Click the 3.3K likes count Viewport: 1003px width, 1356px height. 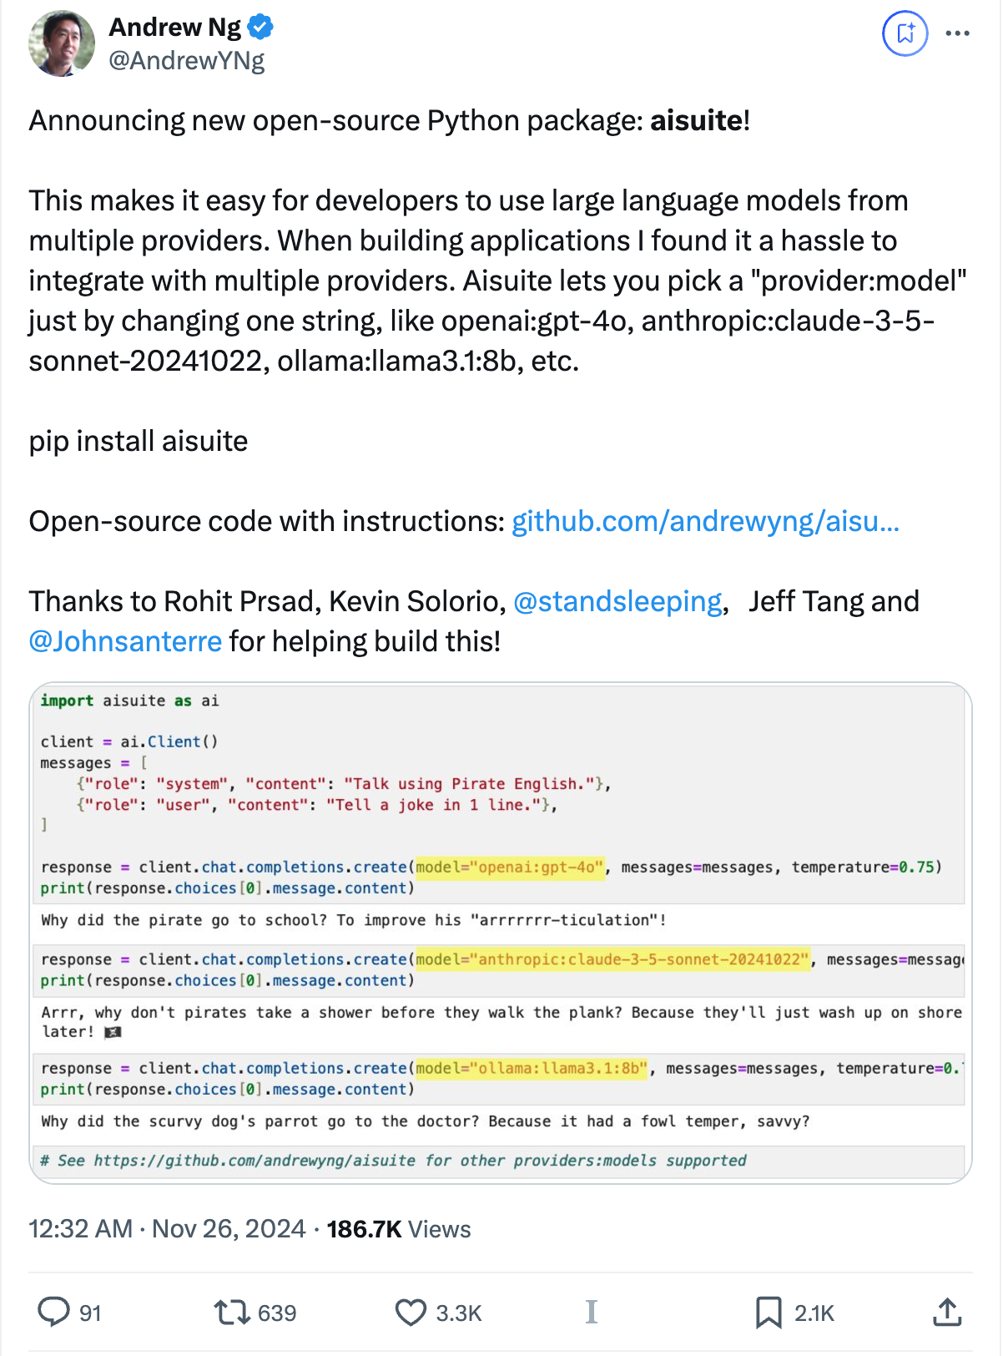[x=459, y=1313]
